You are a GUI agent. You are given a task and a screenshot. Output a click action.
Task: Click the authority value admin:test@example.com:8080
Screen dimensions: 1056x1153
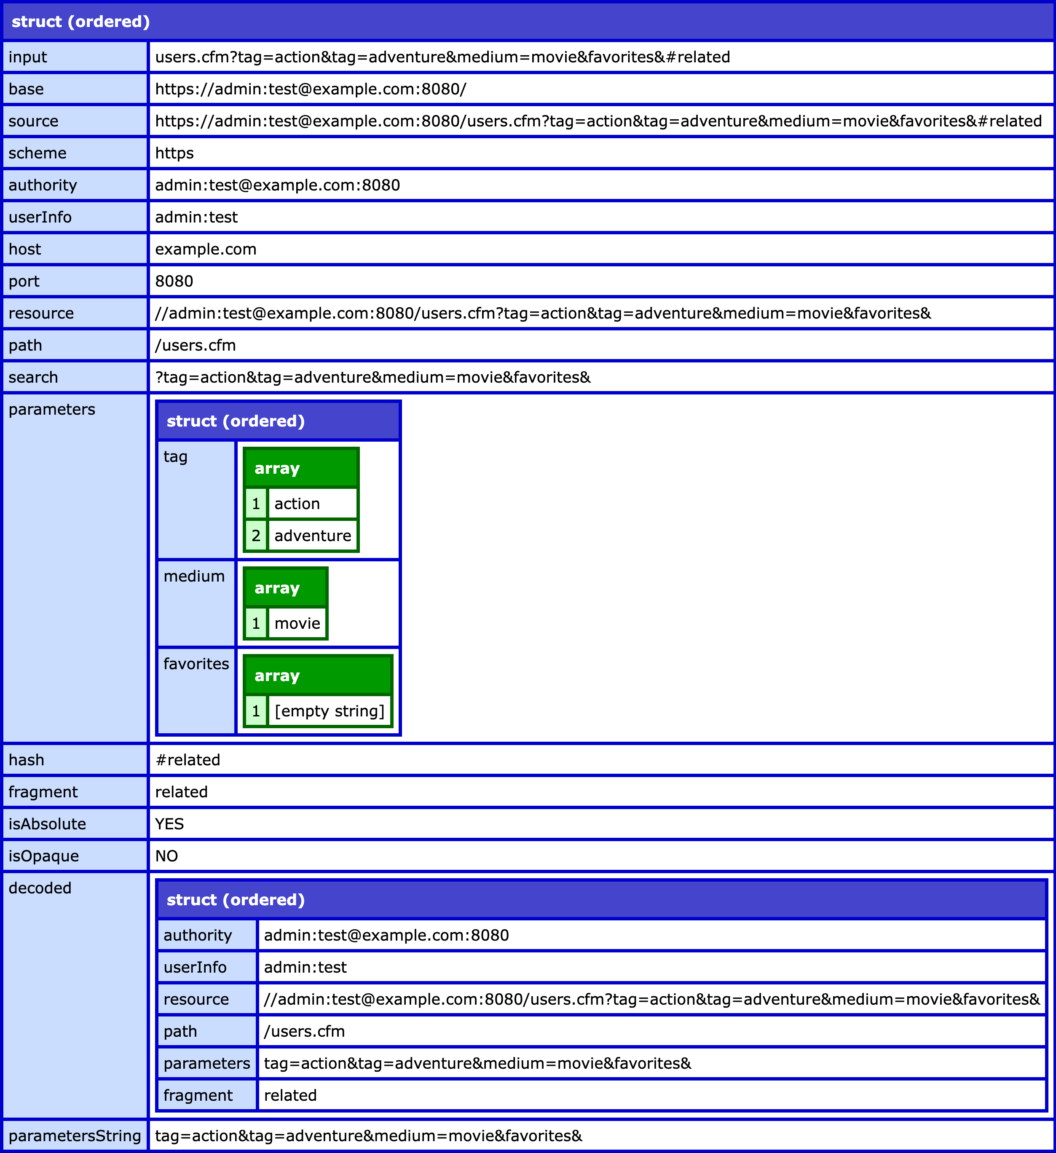tap(278, 185)
